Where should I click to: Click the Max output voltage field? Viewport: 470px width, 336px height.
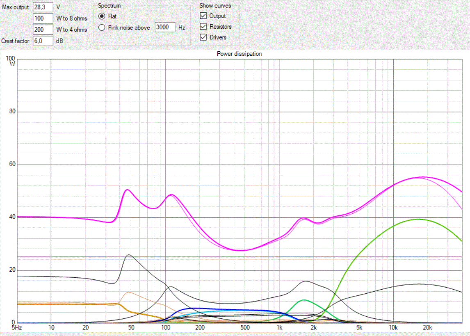pyautogui.click(x=43, y=7)
